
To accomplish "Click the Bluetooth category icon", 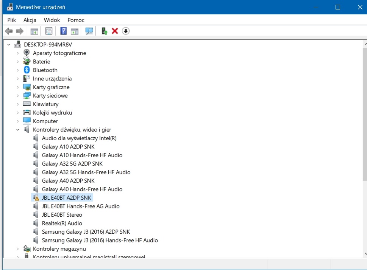I will (x=27, y=70).
